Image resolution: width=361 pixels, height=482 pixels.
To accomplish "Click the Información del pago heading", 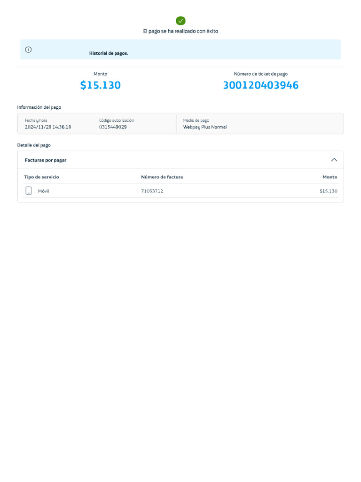I will (x=39, y=107).
